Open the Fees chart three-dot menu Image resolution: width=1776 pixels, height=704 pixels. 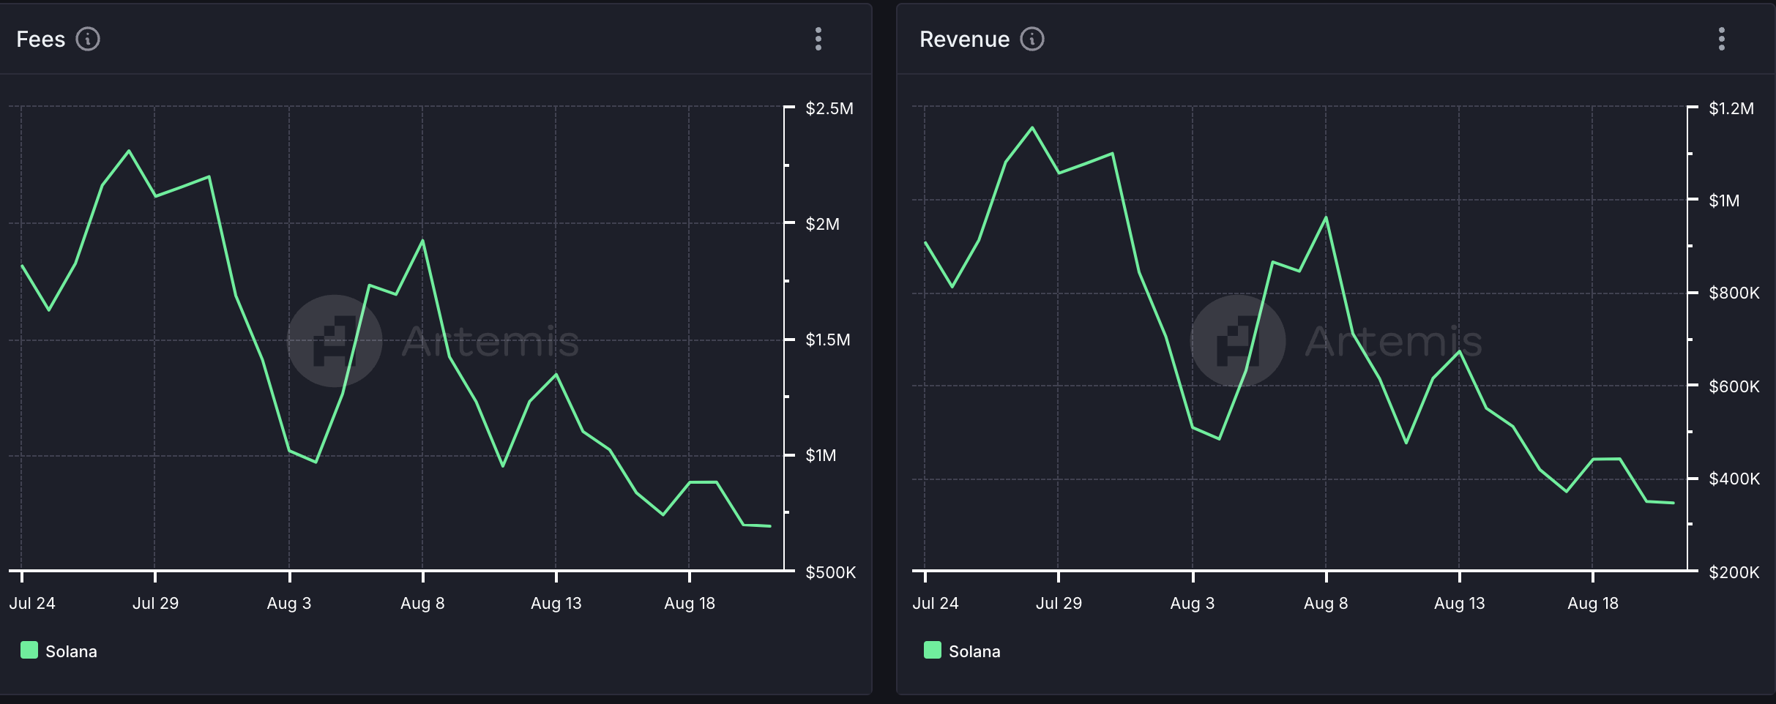818,39
